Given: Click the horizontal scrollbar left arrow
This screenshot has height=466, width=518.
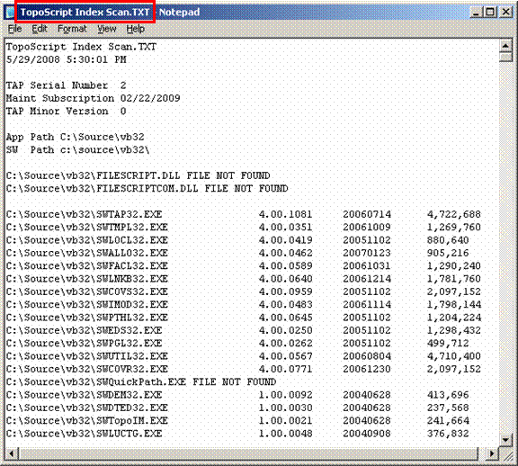Looking at the screenshot, I should pyautogui.click(x=12, y=453).
